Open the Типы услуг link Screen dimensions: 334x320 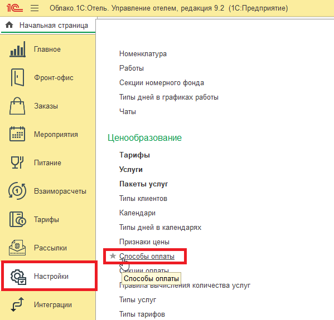click(138, 300)
